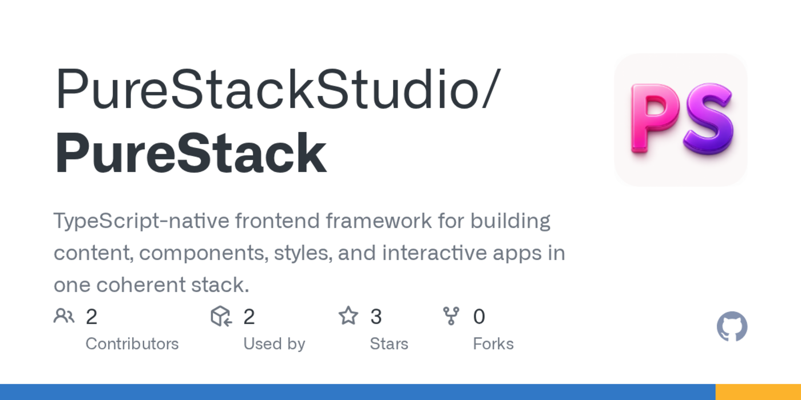801x400 pixels.
Task: Click the contributors count 2
Action: [92, 317]
